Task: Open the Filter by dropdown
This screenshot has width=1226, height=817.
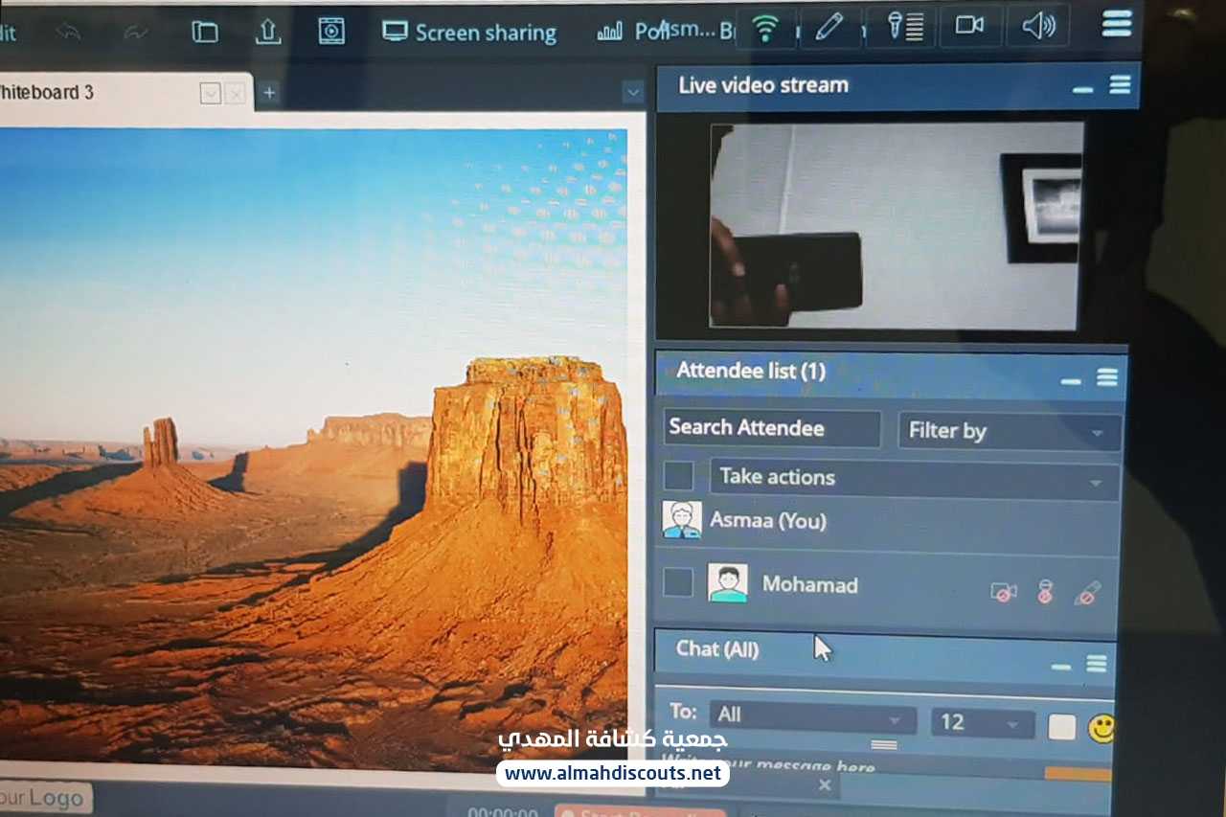Action: [x=1008, y=431]
